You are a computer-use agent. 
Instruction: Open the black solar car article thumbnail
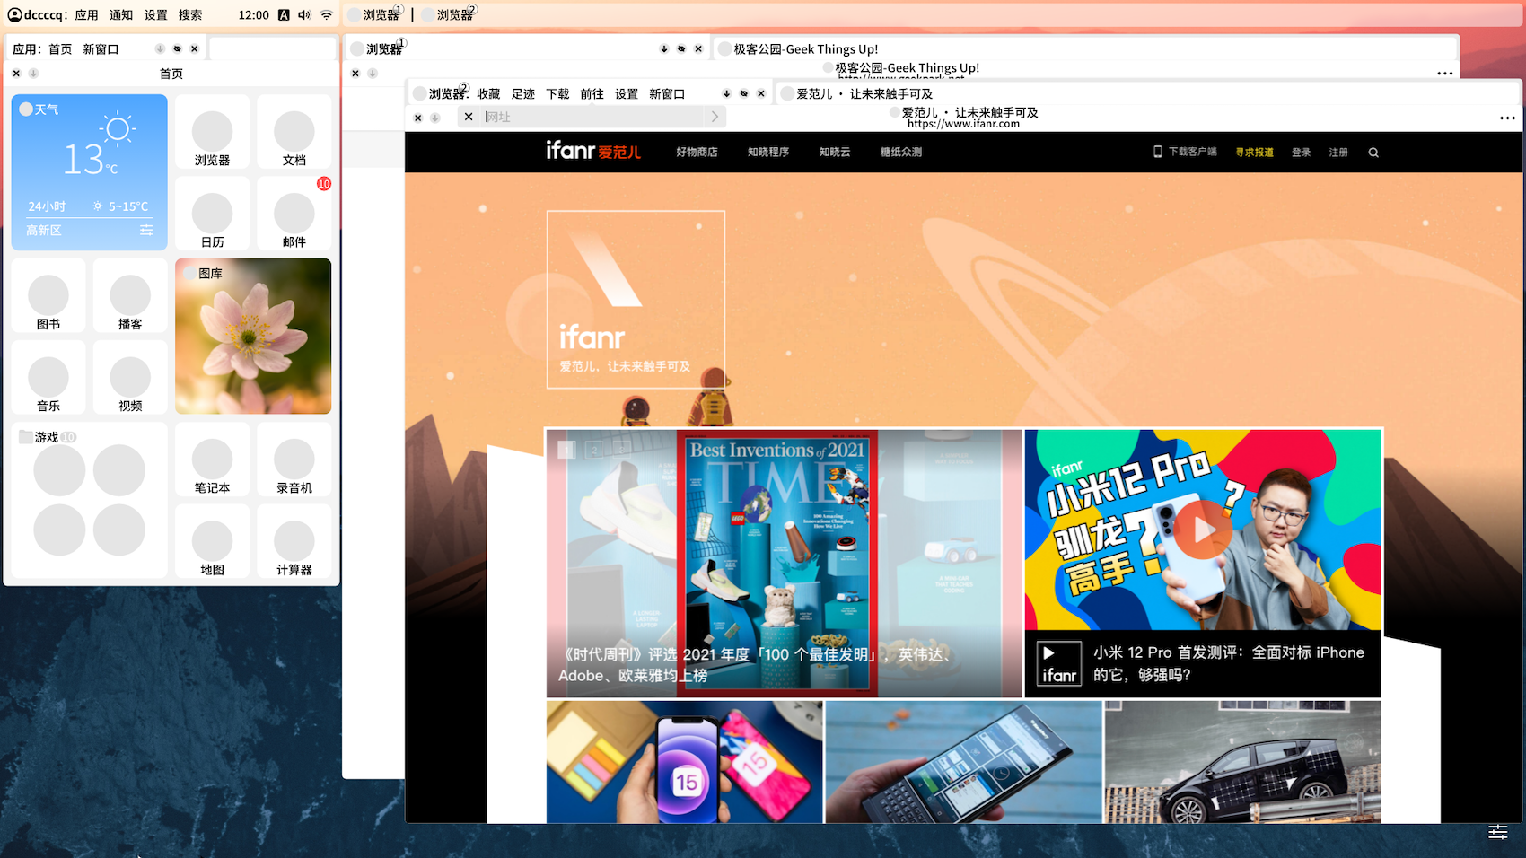(1242, 762)
